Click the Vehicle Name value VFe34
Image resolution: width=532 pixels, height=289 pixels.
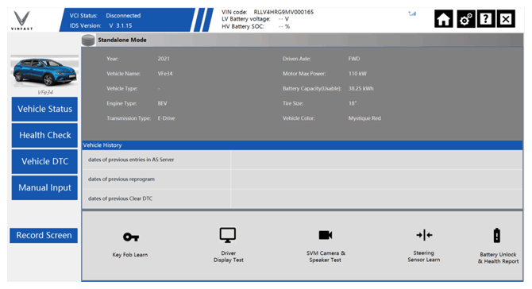click(165, 74)
